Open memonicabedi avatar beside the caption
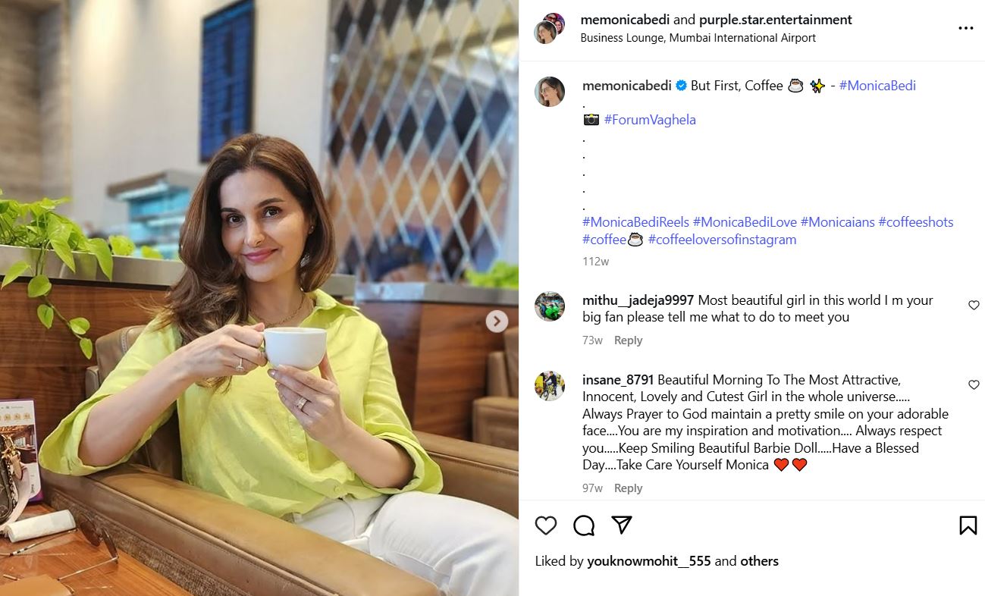This screenshot has height=596, width=985. click(x=550, y=92)
